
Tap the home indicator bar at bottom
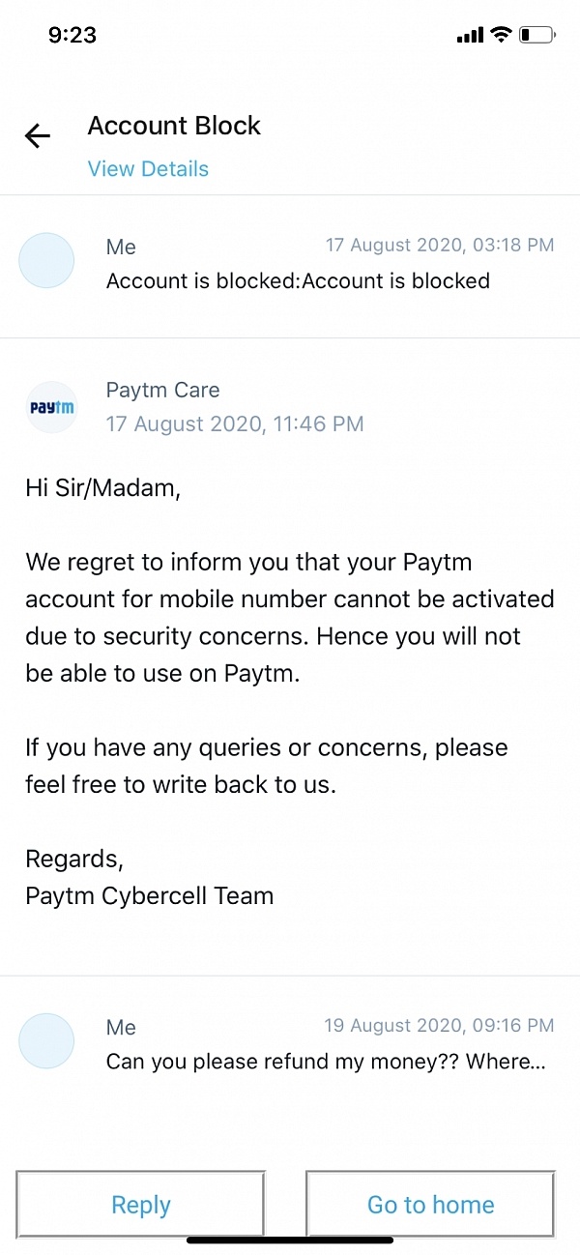tap(290, 1240)
